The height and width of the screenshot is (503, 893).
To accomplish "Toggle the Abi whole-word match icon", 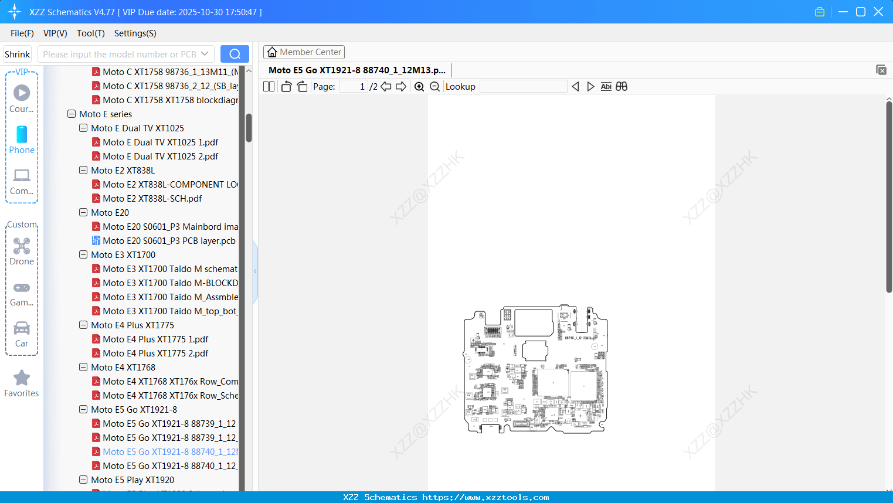I will tap(606, 87).
